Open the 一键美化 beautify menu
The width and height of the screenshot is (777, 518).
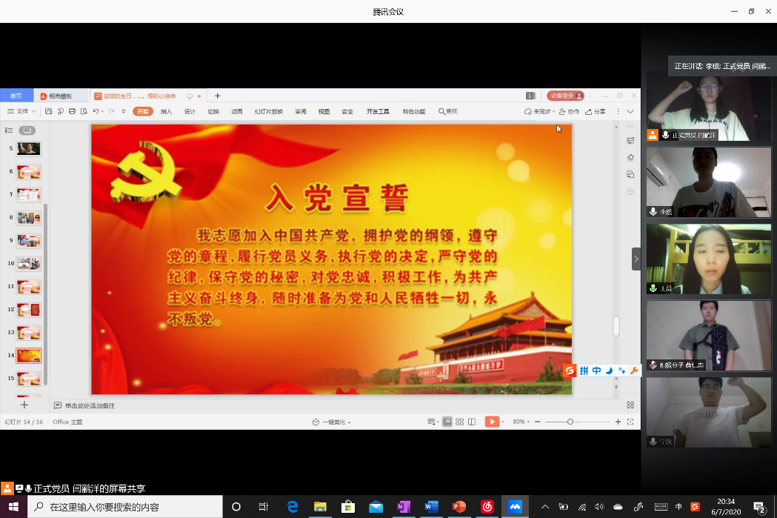(332, 422)
